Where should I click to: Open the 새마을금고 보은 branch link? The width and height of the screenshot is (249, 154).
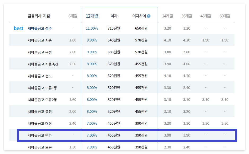coord(40,147)
